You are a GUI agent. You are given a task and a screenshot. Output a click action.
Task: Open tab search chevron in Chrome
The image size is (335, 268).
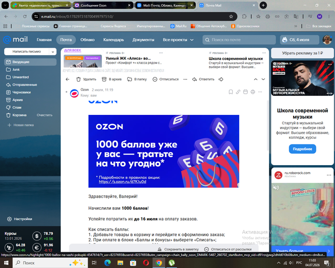tap(5, 5)
